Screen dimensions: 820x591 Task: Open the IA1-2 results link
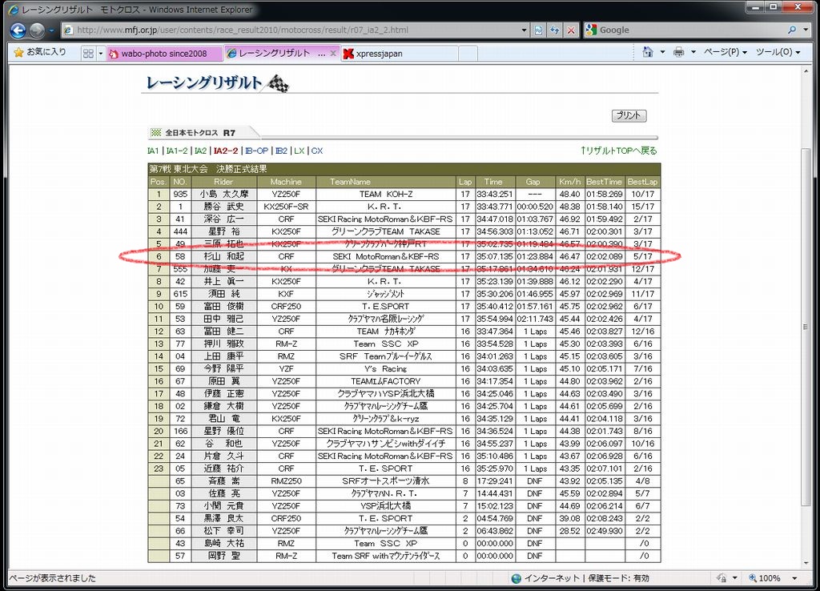point(177,151)
